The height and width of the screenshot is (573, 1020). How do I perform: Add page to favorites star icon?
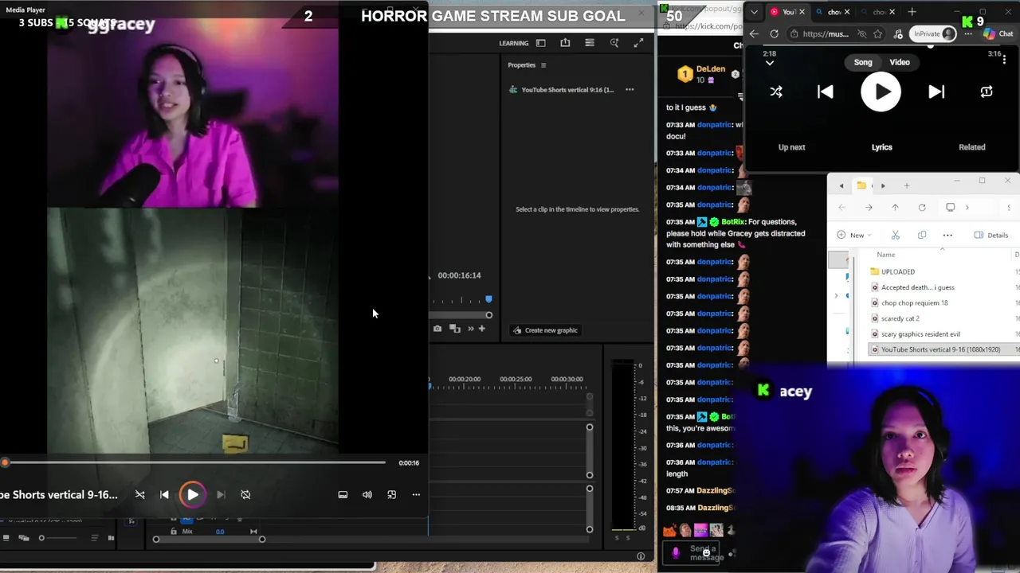tap(877, 34)
